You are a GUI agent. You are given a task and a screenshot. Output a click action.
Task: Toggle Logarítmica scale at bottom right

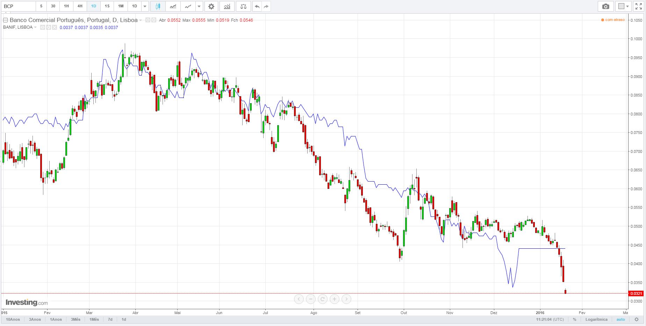coord(596,319)
